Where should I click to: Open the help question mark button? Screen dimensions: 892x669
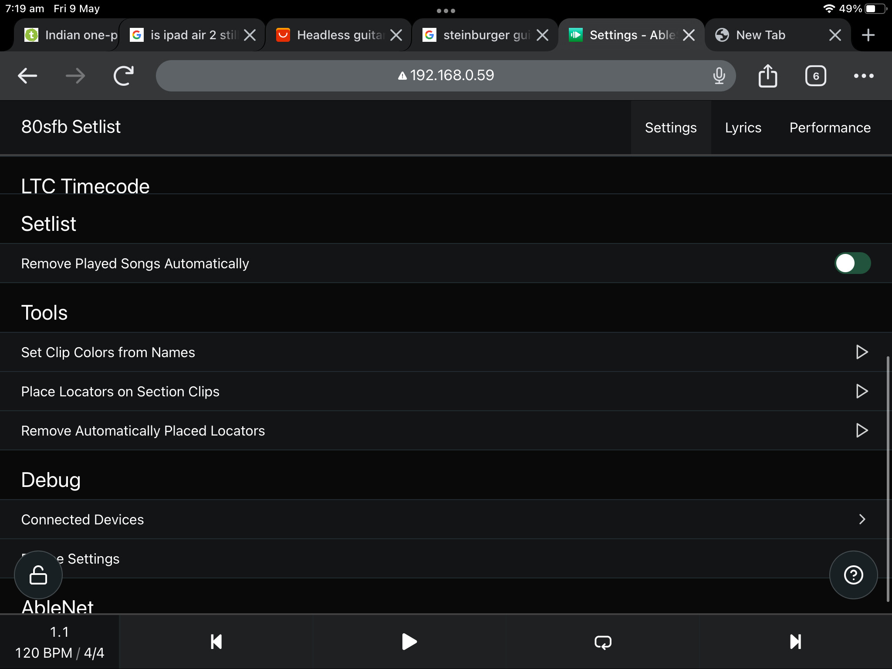[x=853, y=575]
